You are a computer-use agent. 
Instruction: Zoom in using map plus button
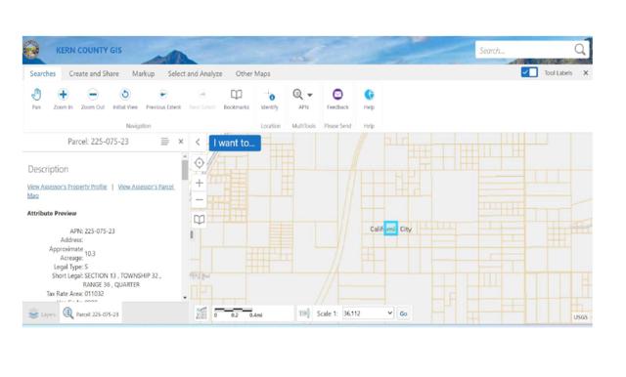click(200, 183)
